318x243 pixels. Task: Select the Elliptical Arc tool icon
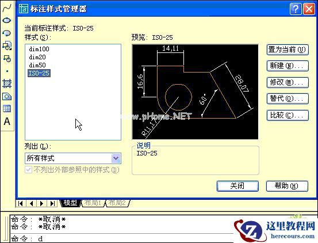coord(7,33)
